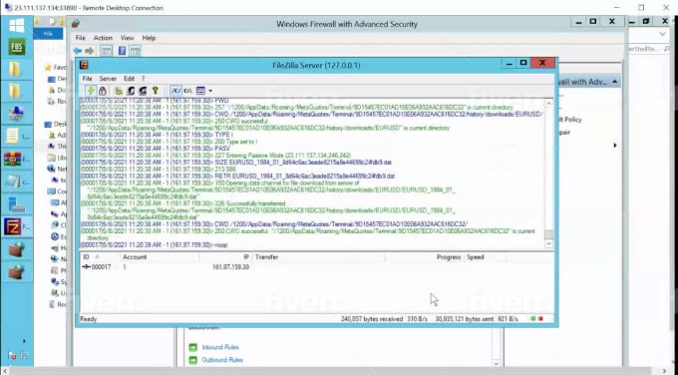Collapse the Actions pane header arrow
The height and width of the screenshot is (375, 678).
click(x=614, y=82)
